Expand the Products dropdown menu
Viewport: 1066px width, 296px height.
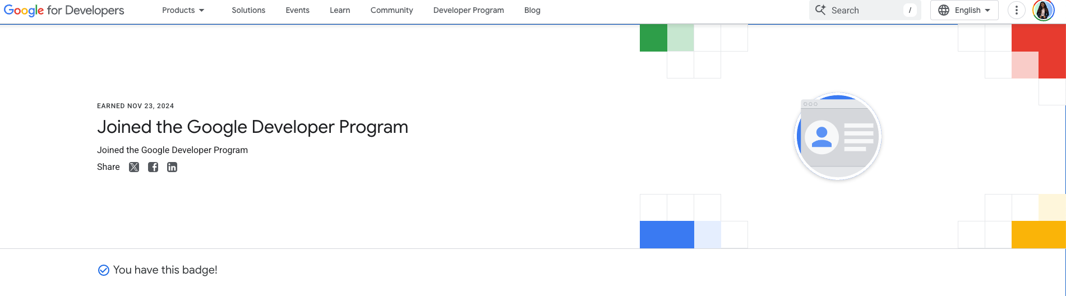click(x=183, y=10)
